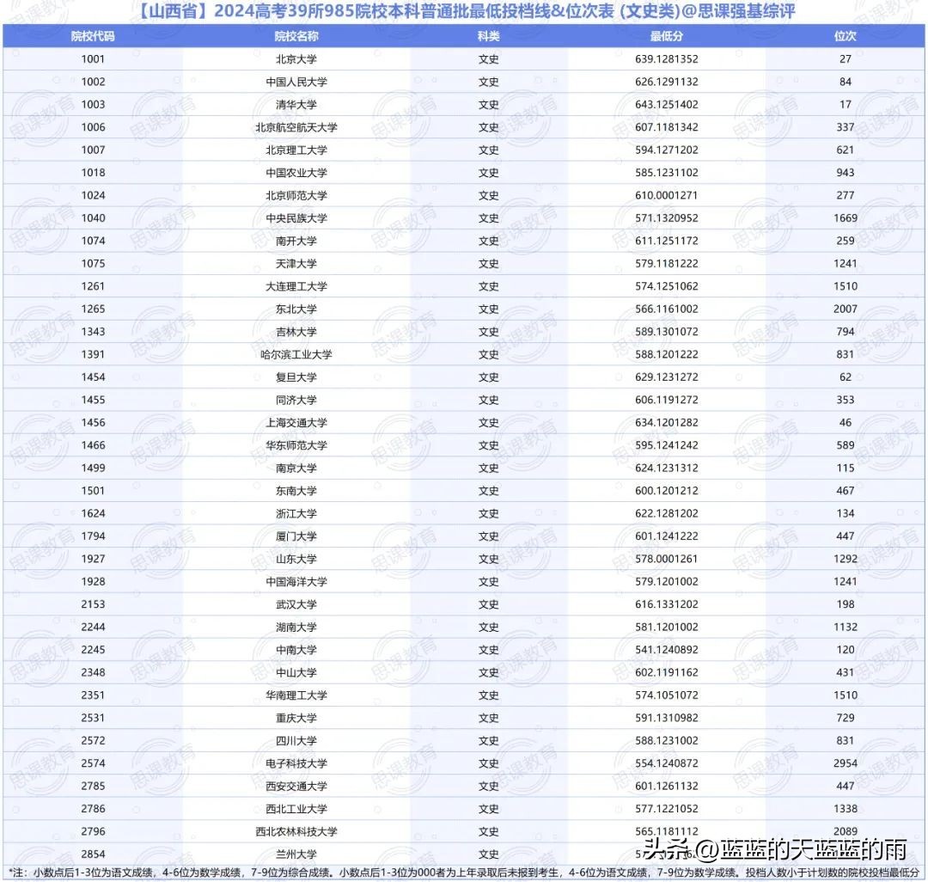928x882 pixels.
Task: Select the 北京大学 school name cell
Action: [x=296, y=59]
